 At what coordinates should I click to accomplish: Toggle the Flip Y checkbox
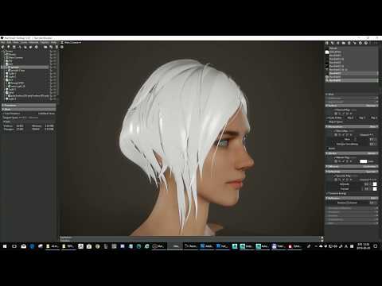coord(362,118)
